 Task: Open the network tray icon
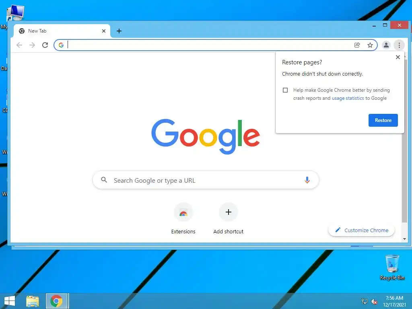pos(365,301)
